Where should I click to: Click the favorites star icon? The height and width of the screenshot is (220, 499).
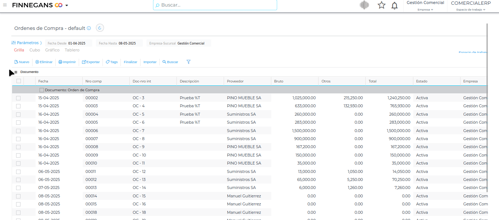point(381,5)
